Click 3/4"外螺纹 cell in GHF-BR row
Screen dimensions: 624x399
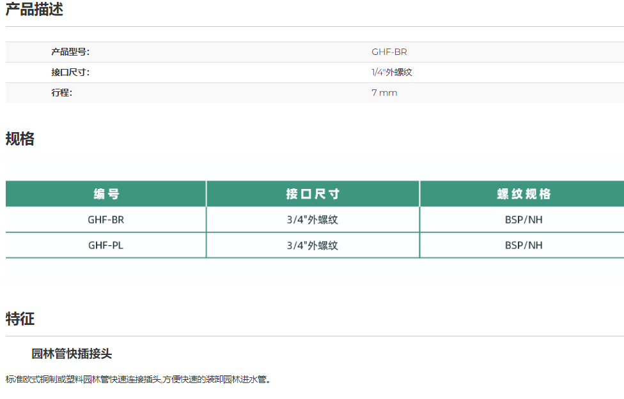312,220
